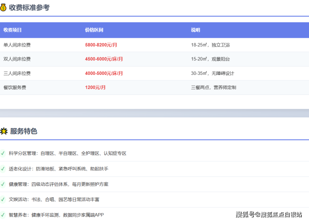
Task: Click the 三餐两点，营养师定制 description
Action: click(213, 87)
